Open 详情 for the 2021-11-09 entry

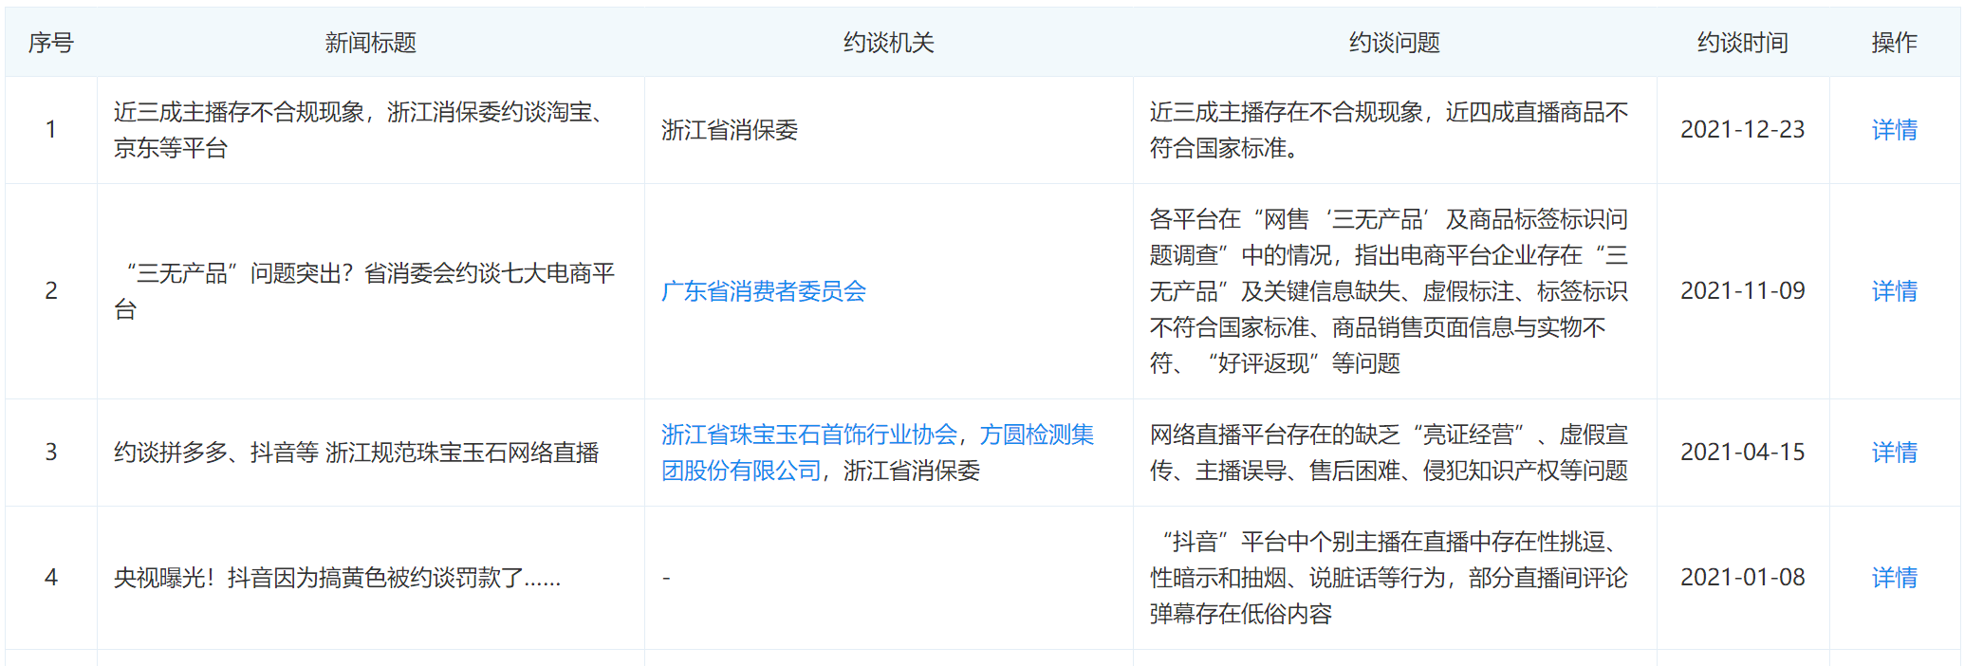click(1894, 291)
